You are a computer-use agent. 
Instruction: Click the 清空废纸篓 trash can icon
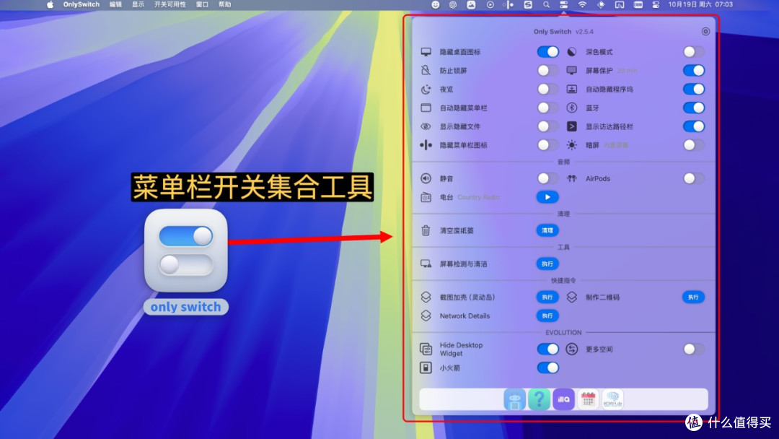point(426,230)
